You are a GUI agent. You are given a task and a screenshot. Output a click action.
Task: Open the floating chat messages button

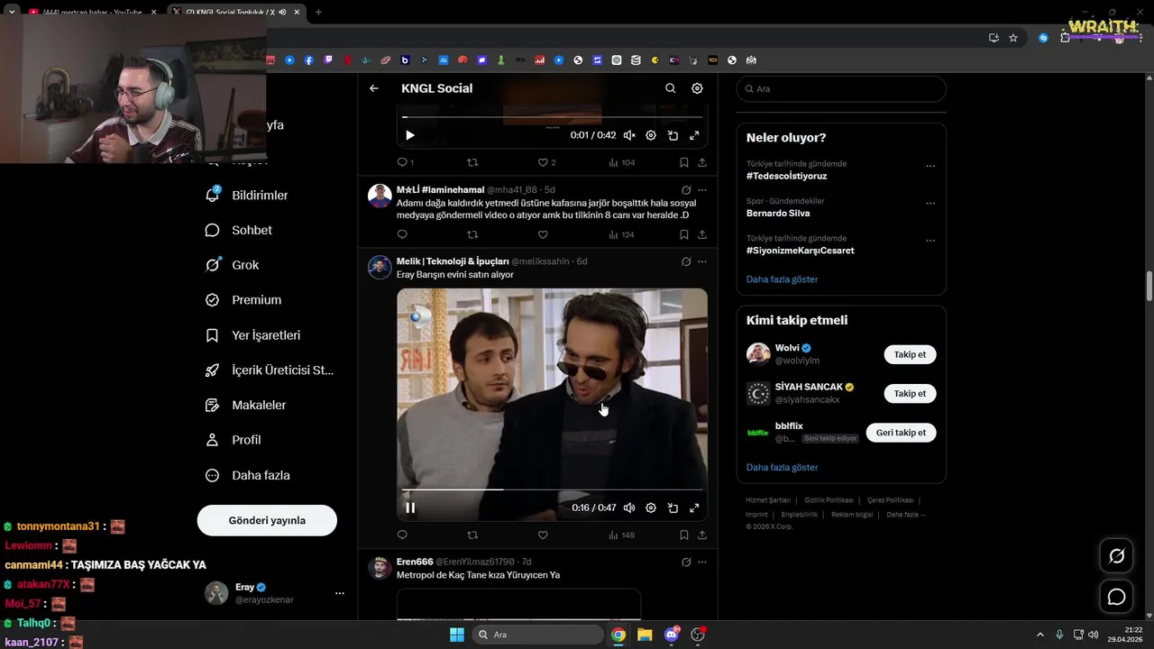point(1116,597)
